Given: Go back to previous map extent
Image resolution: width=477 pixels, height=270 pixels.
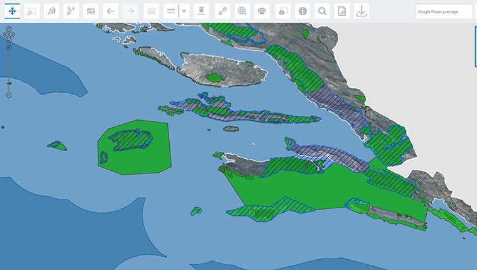Looking at the screenshot, I should [111, 11].
